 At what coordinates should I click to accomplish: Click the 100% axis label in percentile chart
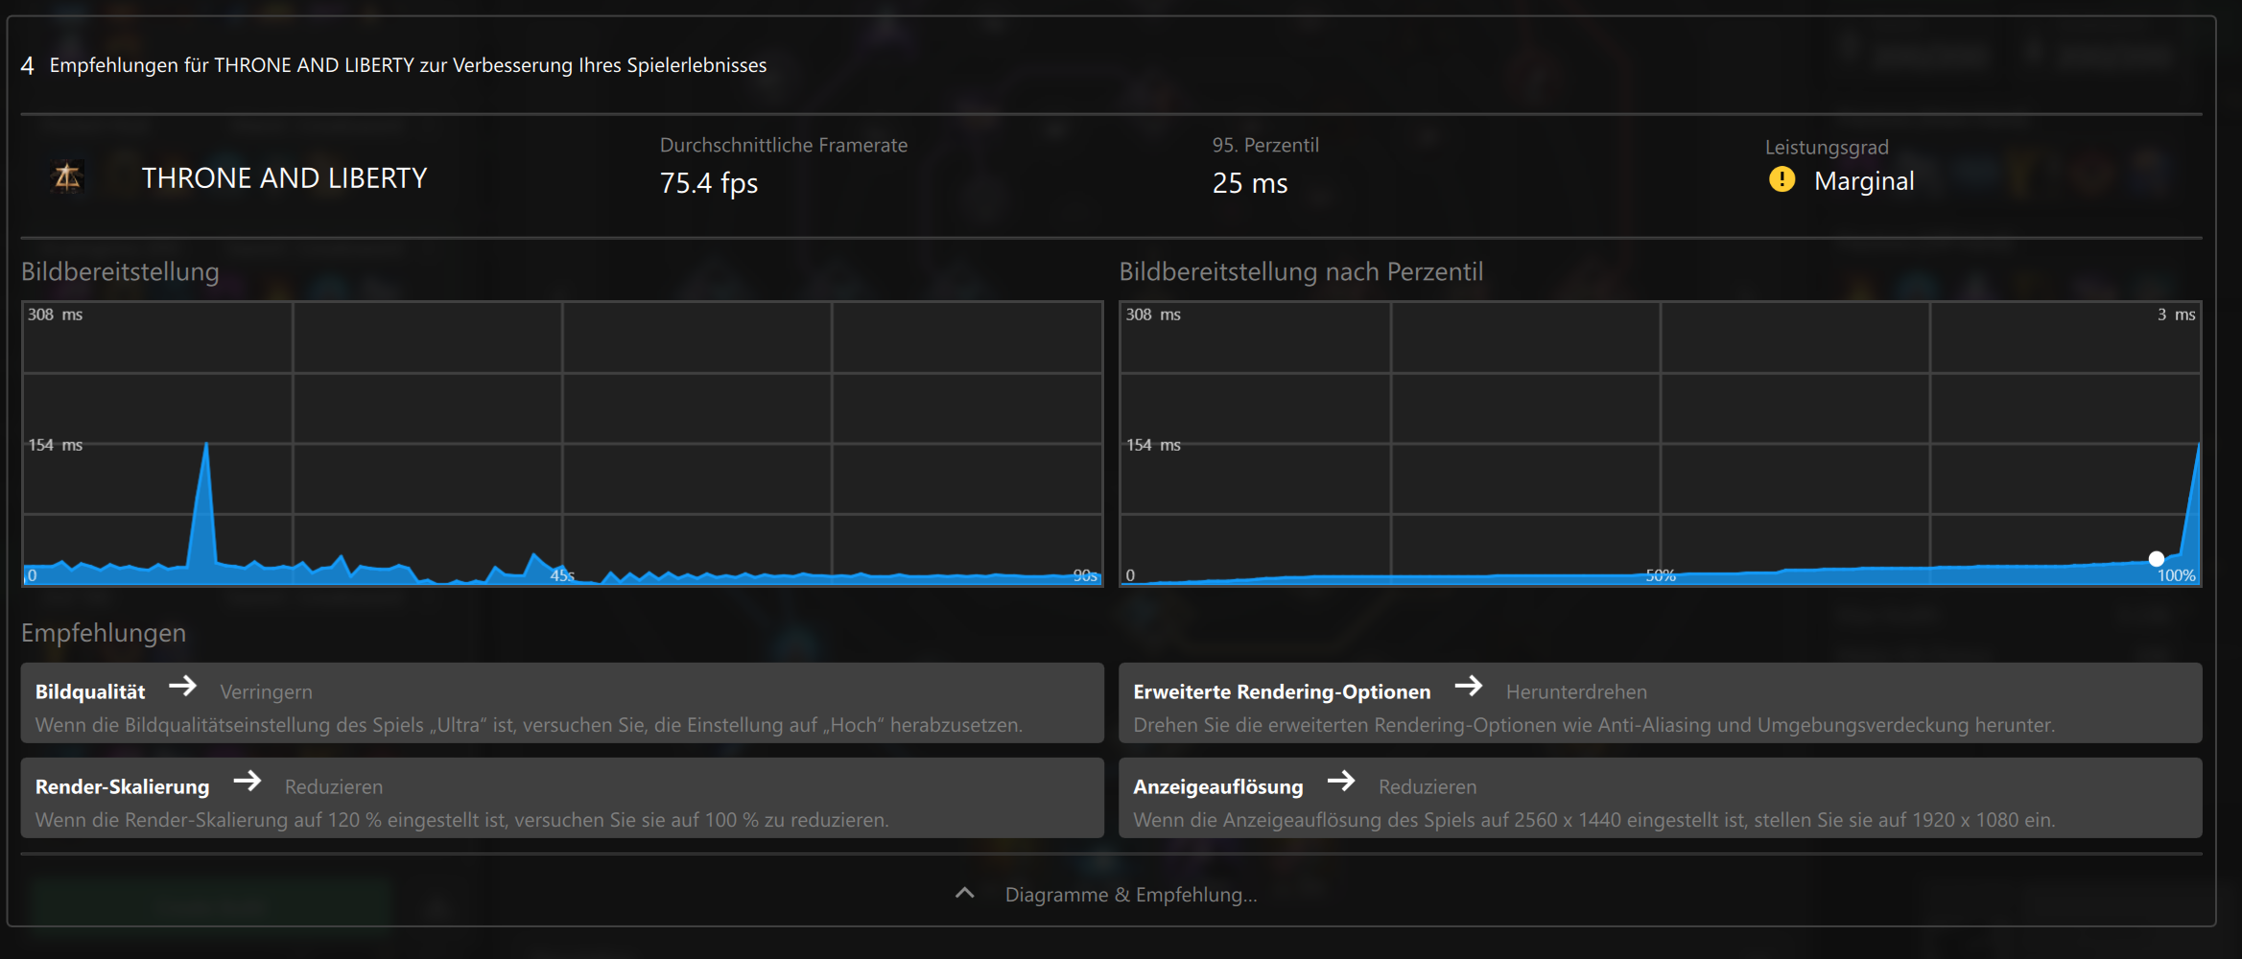[2176, 575]
